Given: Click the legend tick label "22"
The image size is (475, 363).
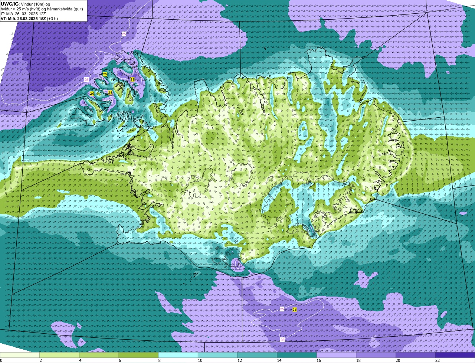Looking at the screenshot, I should tap(438, 360).
